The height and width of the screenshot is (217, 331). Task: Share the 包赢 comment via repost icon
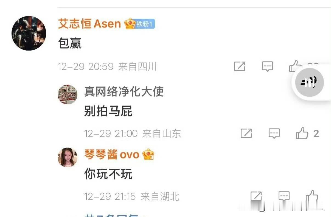[240, 66]
